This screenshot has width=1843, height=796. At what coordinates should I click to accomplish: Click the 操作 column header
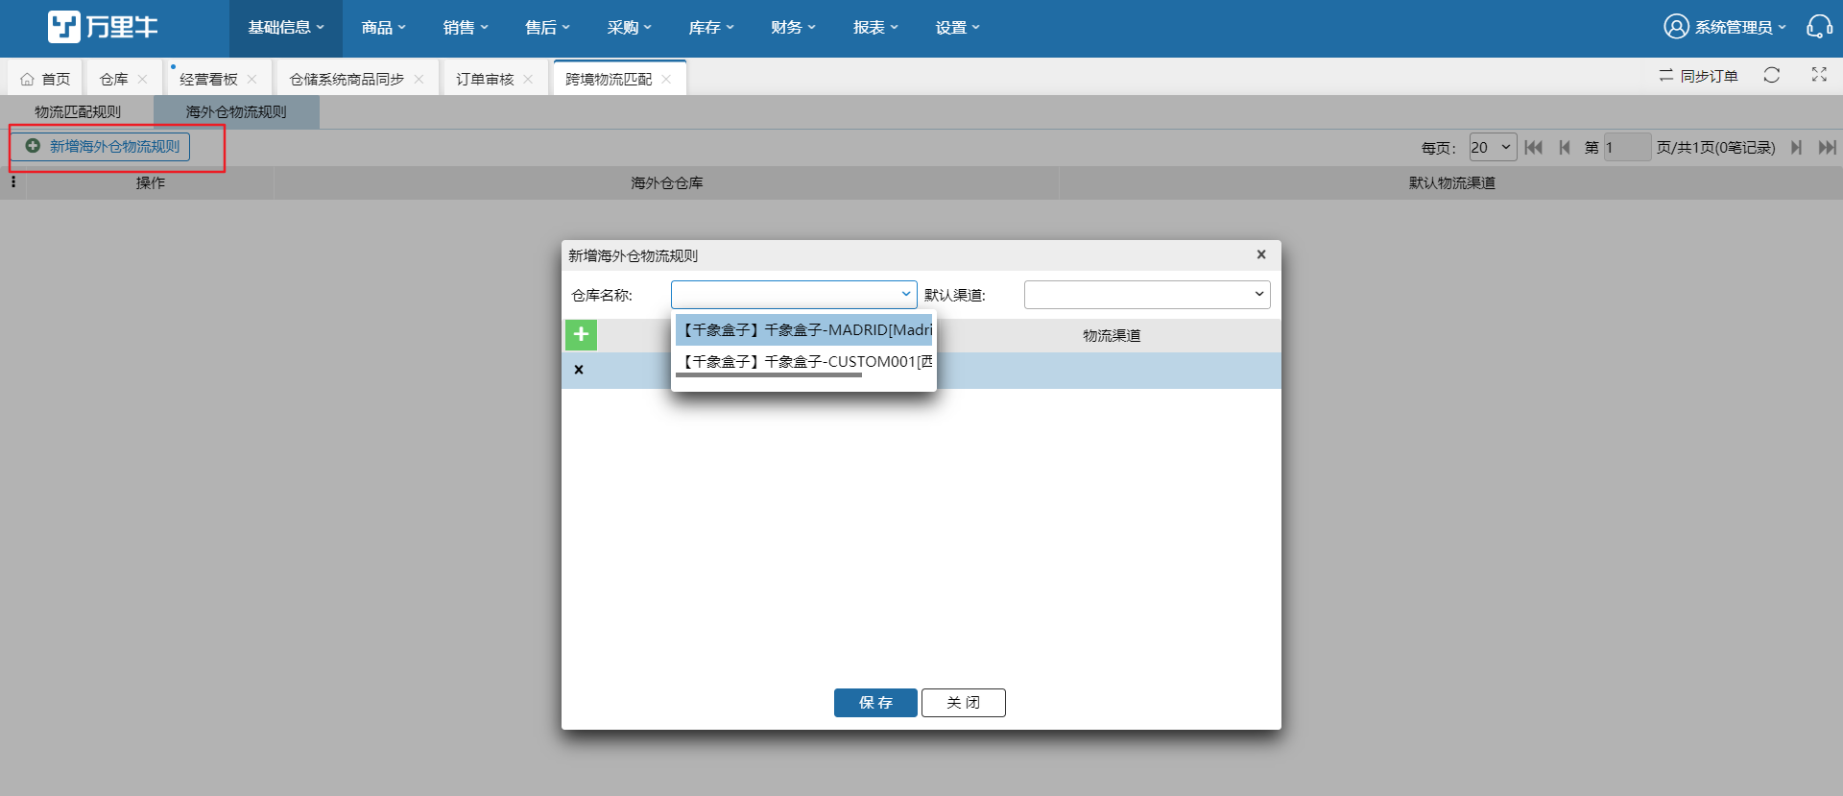[150, 182]
